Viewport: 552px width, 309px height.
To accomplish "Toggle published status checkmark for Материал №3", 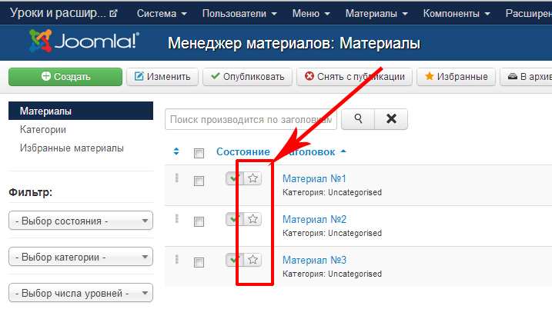I will click(x=233, y=260).
